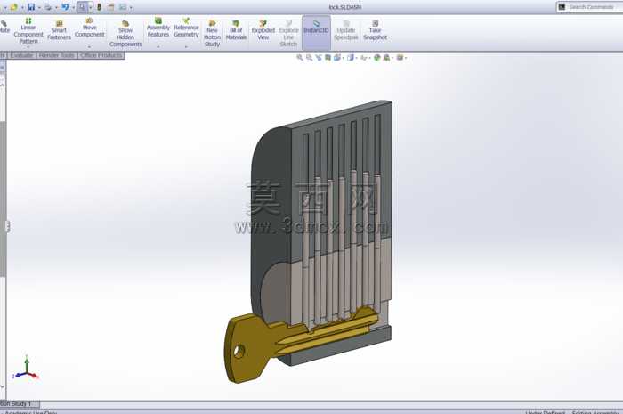Click Bill of Materials tool
This screenshot has height=414, width=623.
pyautogui.click(x=236, y=30)
